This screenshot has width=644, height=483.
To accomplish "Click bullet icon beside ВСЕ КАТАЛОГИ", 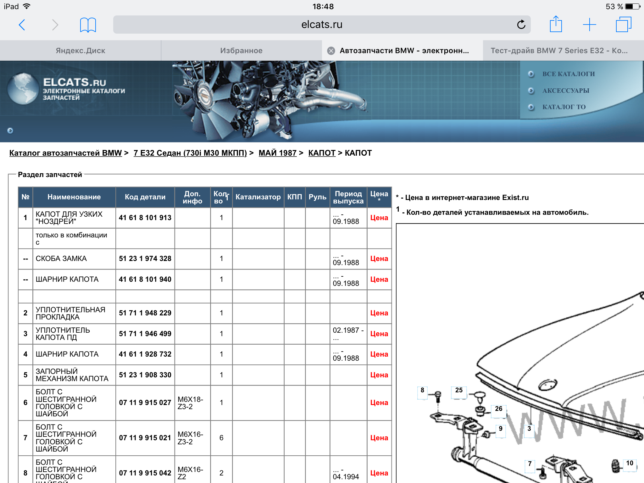I will pyautogui.click(x=531, y=74).
